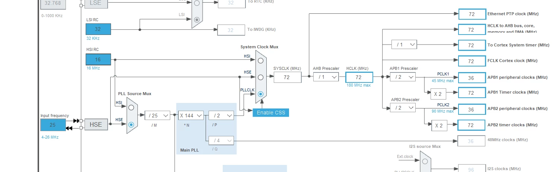Click the LSE oscillator block
Screen dimensions: 552x172
(x=96, y=4)
